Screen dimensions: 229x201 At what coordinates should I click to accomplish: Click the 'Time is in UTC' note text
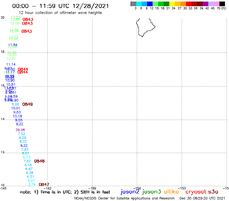coord(56,192)
